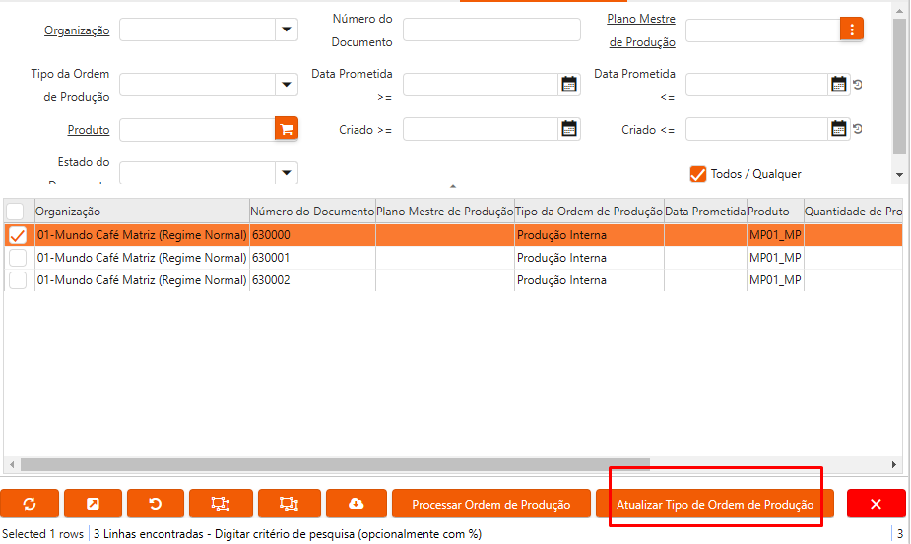Click the Número do Documento input field
The image size is (911, 544).
click(x=490, y=30)
